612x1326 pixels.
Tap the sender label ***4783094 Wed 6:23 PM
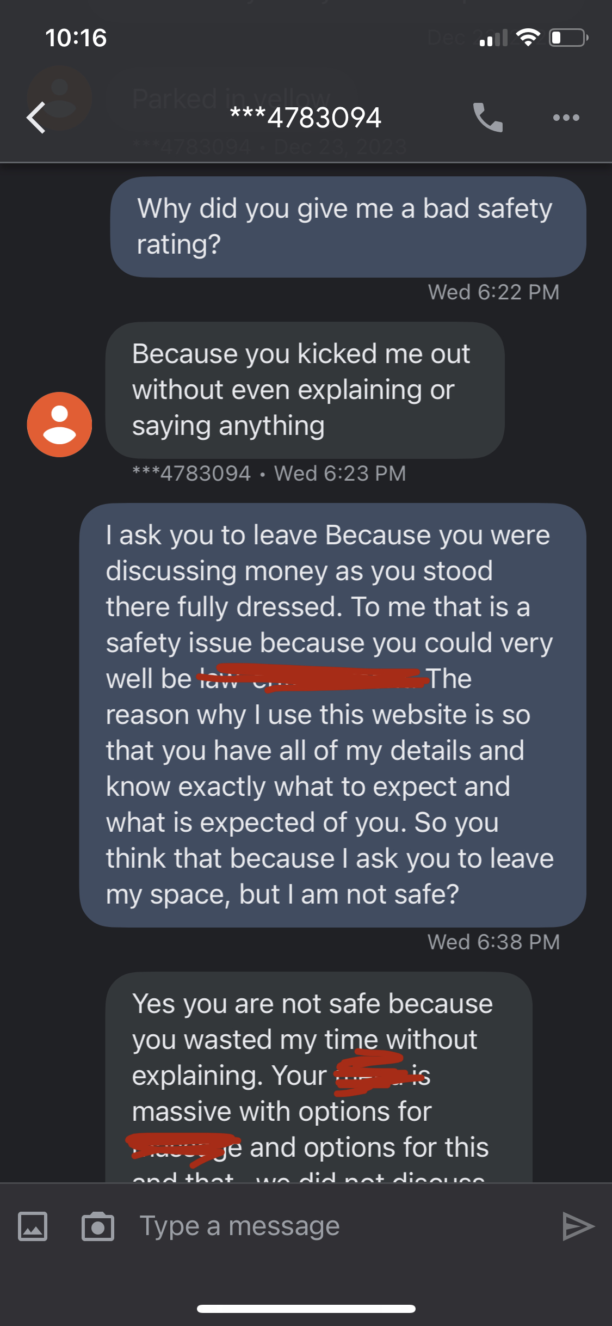point(269,474)
